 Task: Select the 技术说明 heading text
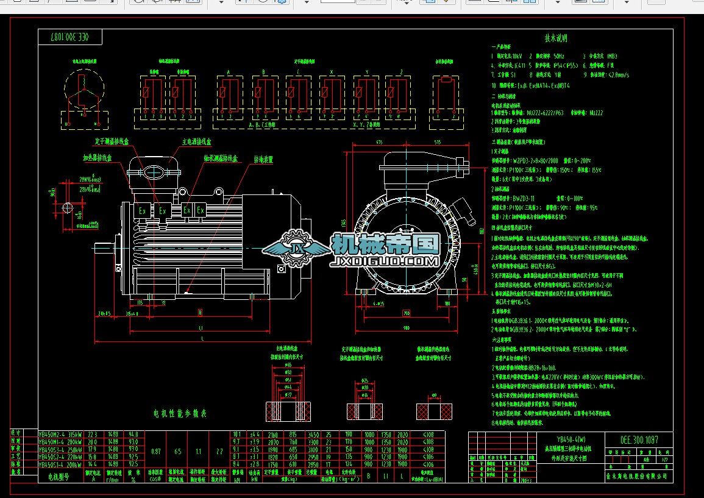[x=556, y=38]
